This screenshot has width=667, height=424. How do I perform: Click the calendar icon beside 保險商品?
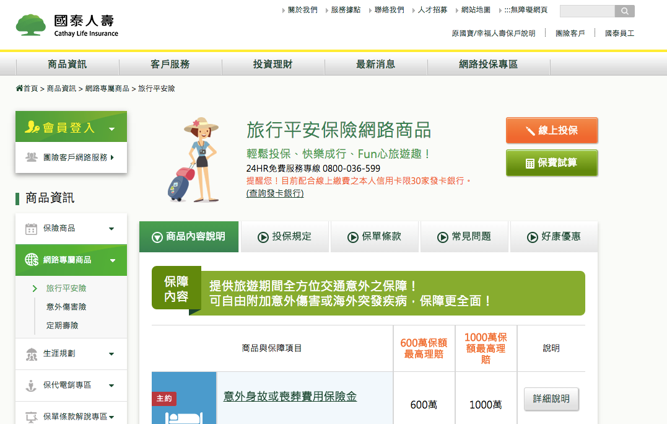point(31,229)
